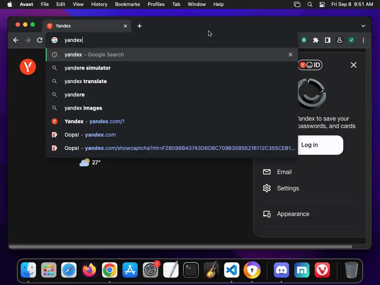Open the Help menu
Screen dimensions: 380x285
218,4
